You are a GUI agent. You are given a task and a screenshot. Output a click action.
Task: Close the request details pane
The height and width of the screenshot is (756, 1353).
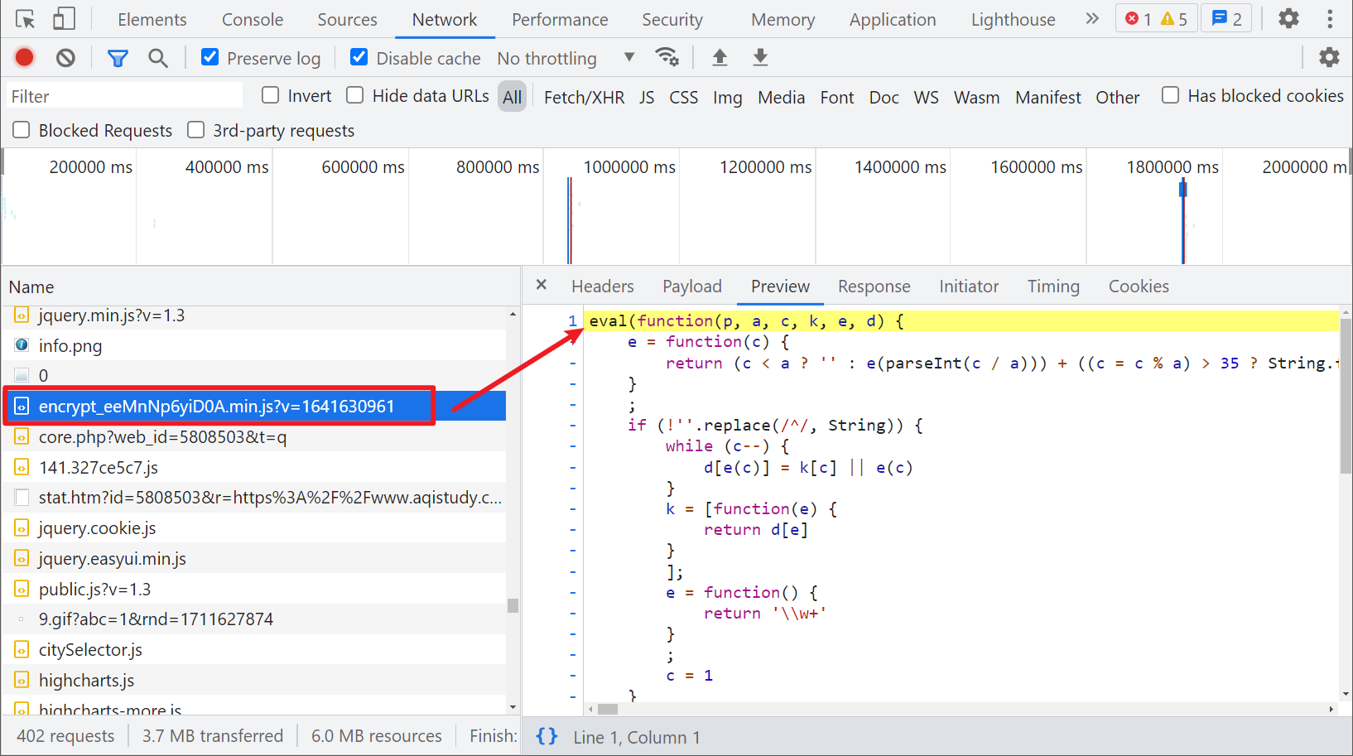(x=542, y=285)
